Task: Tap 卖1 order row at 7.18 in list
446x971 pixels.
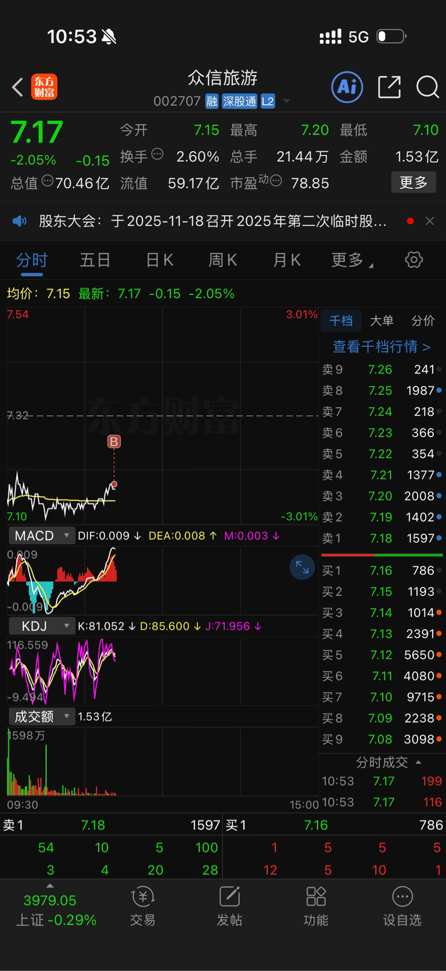Action: click(x=382, y=538)
